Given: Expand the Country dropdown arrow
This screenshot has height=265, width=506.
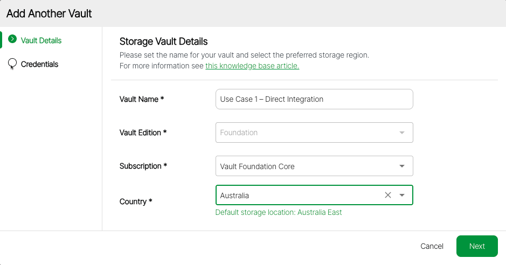Looking at the screenshot, I should pyautogui.click(x=402, y=195).
